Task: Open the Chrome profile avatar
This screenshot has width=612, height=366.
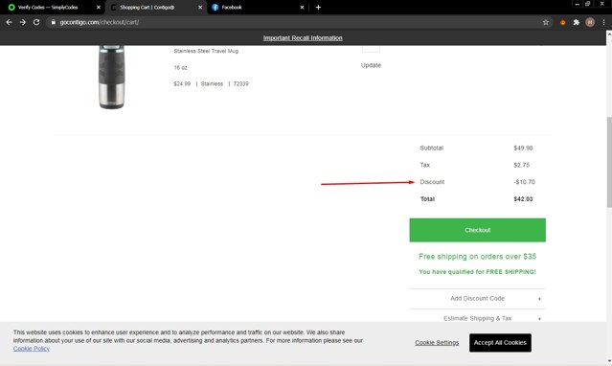Action: (590, 22)
